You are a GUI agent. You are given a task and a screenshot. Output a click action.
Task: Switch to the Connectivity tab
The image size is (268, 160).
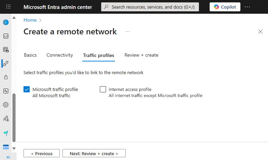coord(60,55)
